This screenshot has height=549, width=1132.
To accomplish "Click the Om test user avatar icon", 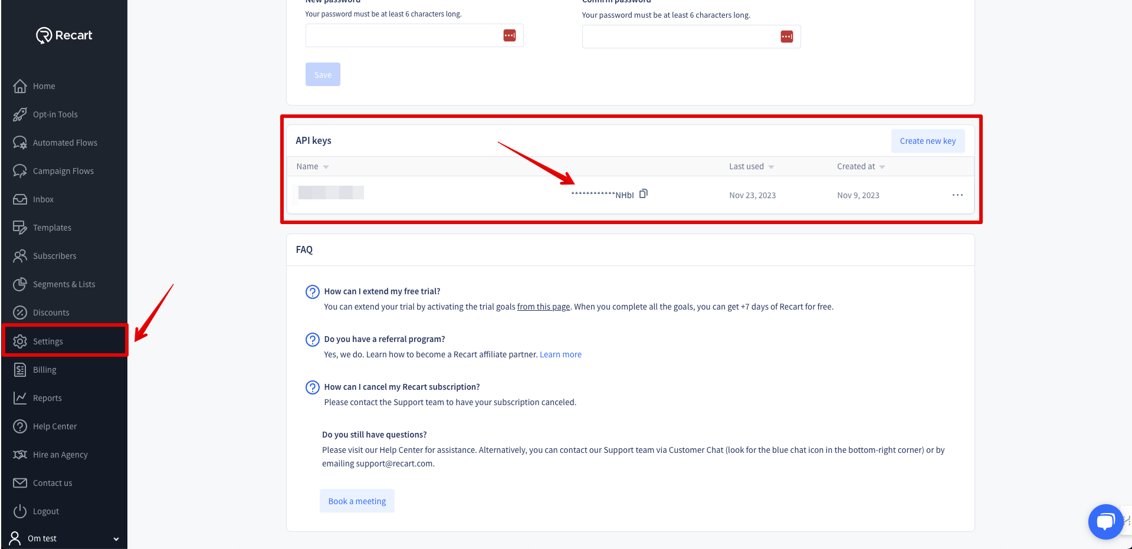I will [15, 538].
